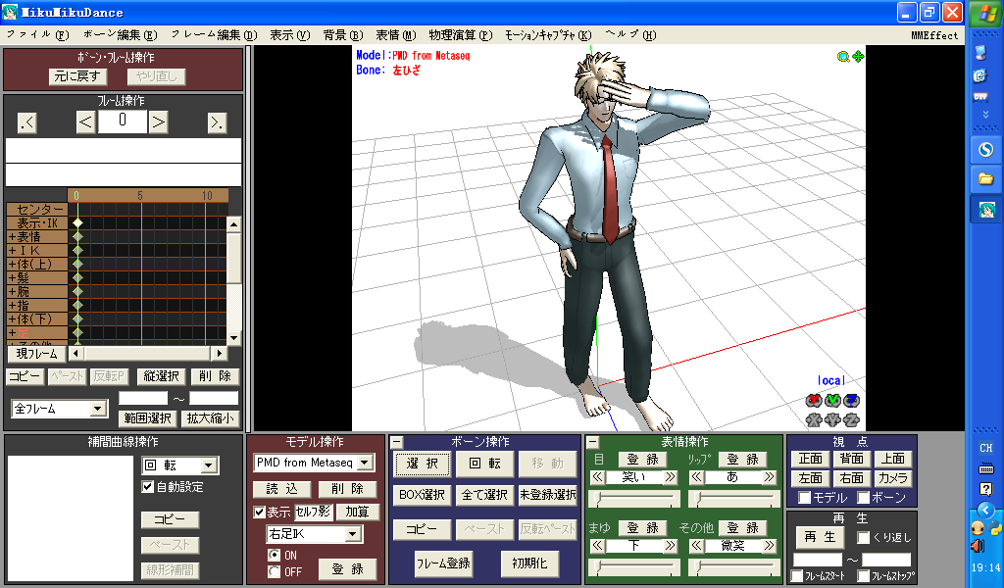
Task: Enable the くり返し loop checkbox
Action: (863, 537)
